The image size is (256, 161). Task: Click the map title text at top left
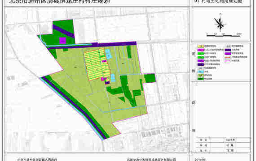(x=59, y=2)
